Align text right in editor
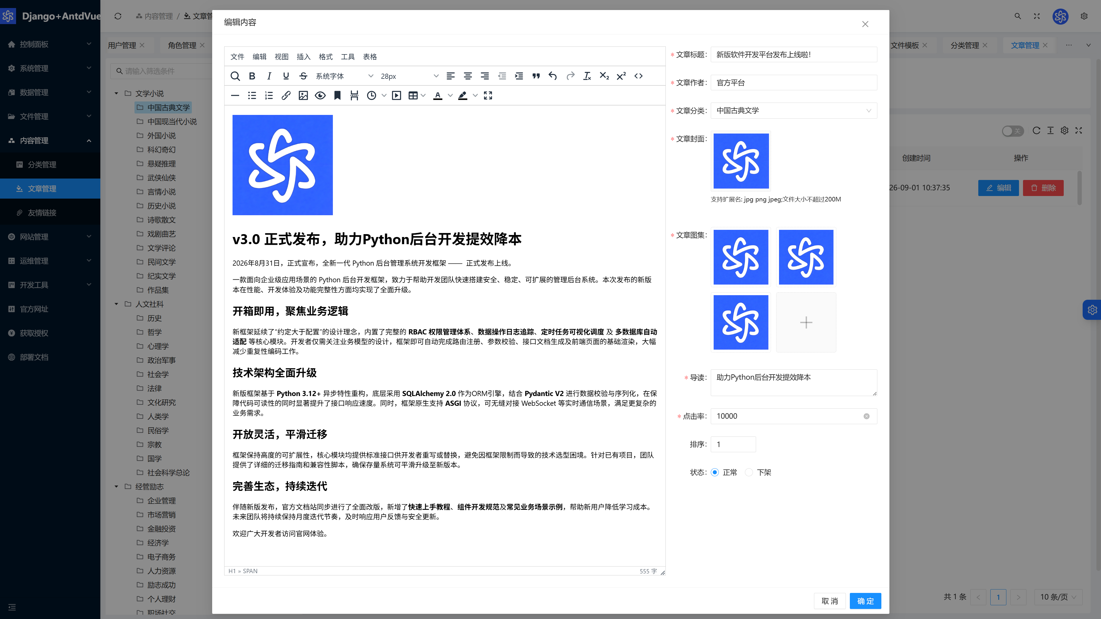Viewport: 1101px width, 619px height. pyautogui.click(x=485, y=76)
